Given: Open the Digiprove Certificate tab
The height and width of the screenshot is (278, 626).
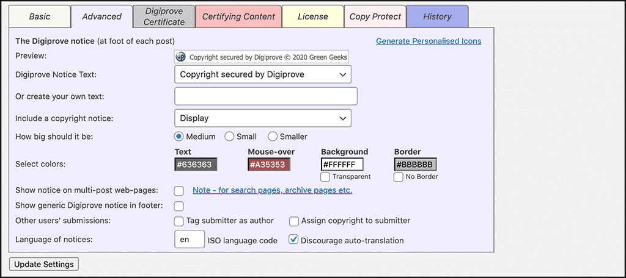Looking at the screenshot, I should (164, 16).
